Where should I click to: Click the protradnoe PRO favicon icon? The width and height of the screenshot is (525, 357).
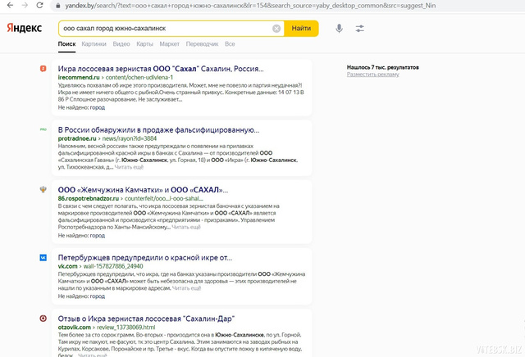tap(43, 129)
